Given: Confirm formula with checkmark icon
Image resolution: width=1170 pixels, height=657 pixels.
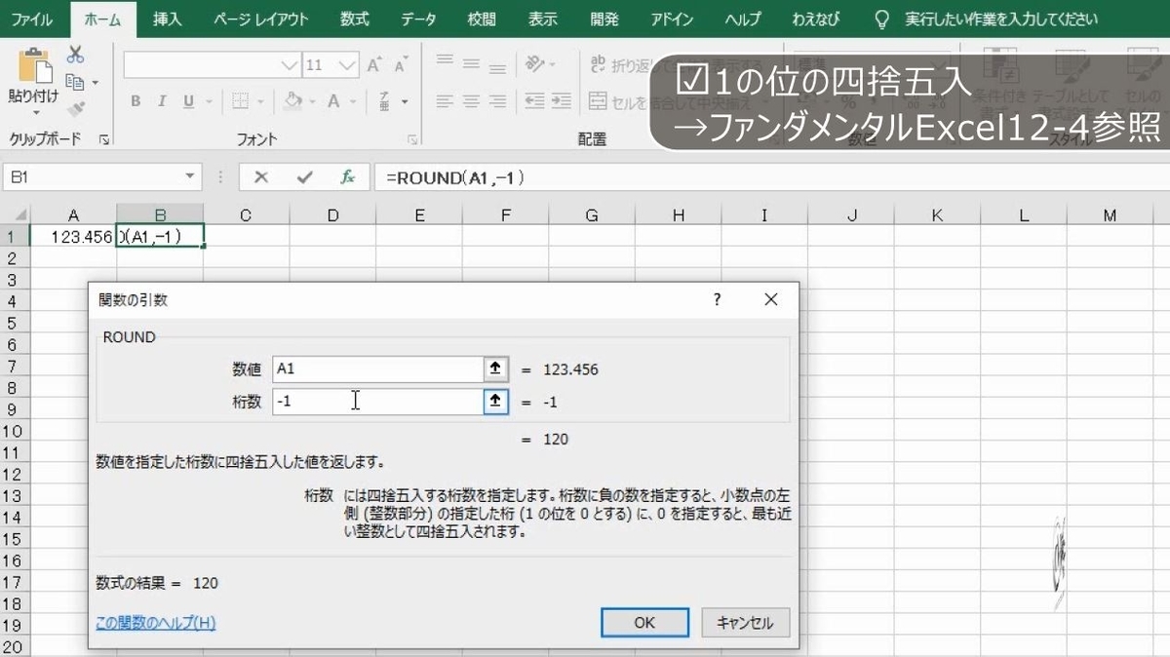Looking at the screenshot, I should point(305,177).
